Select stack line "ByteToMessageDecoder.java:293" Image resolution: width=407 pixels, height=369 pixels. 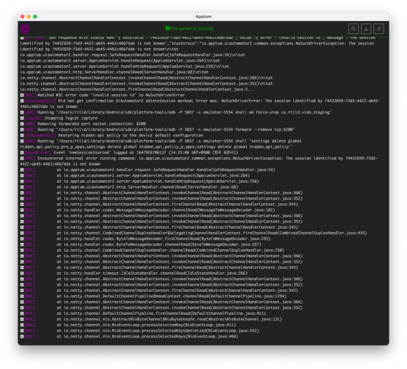tap(145, 239)
